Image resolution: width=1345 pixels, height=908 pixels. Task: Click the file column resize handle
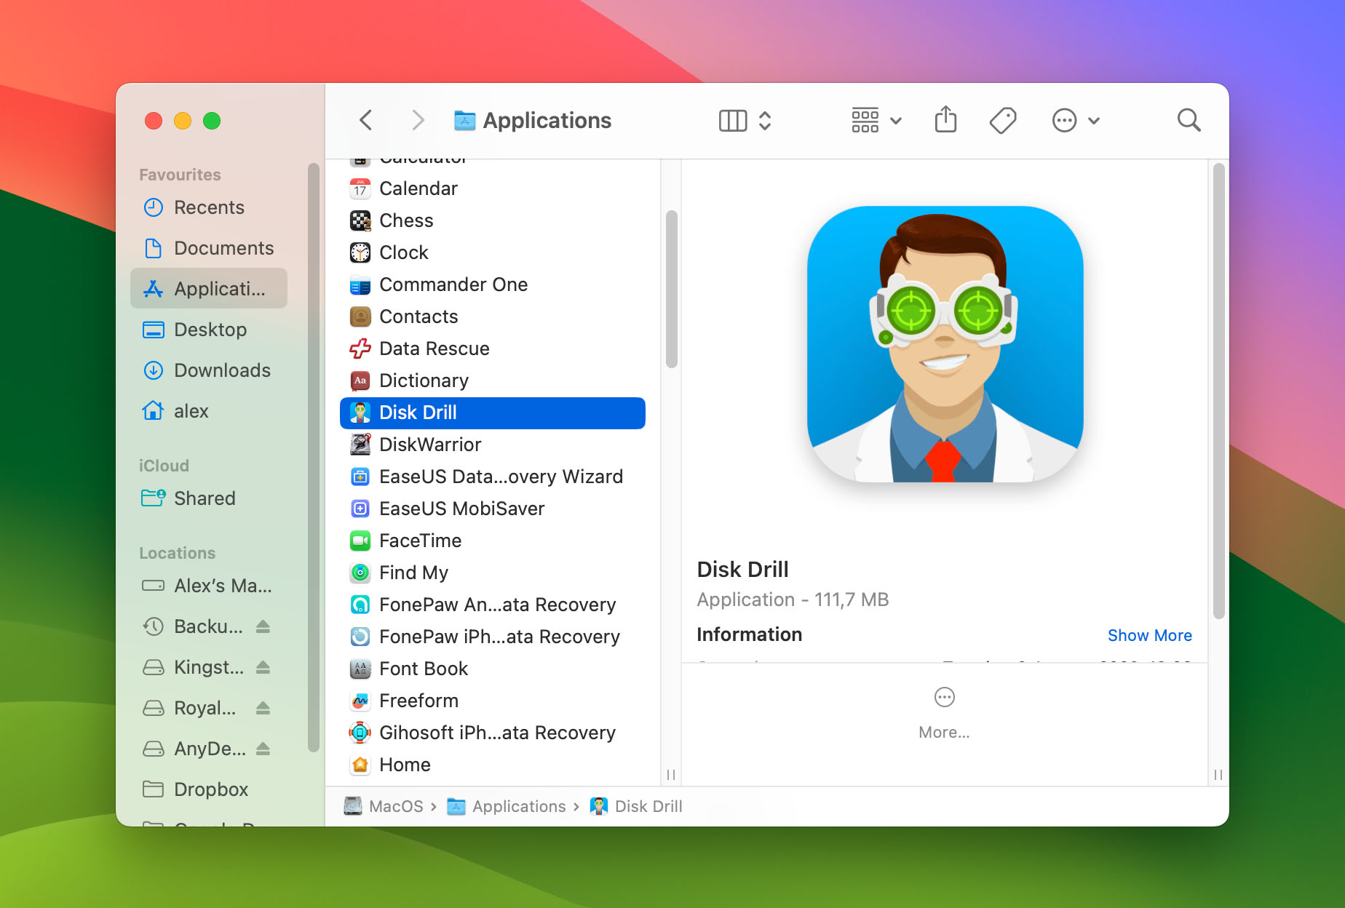(x=671, y=774)
